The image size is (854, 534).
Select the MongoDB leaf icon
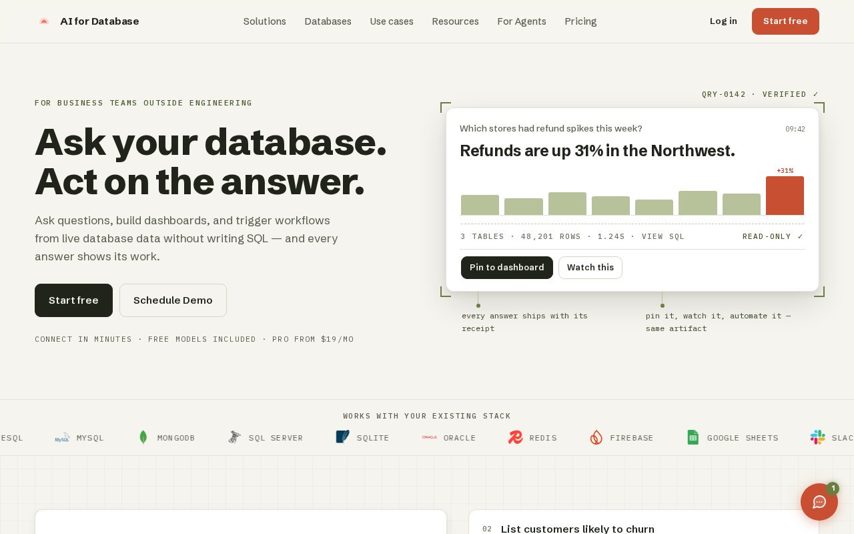[143, 438]
